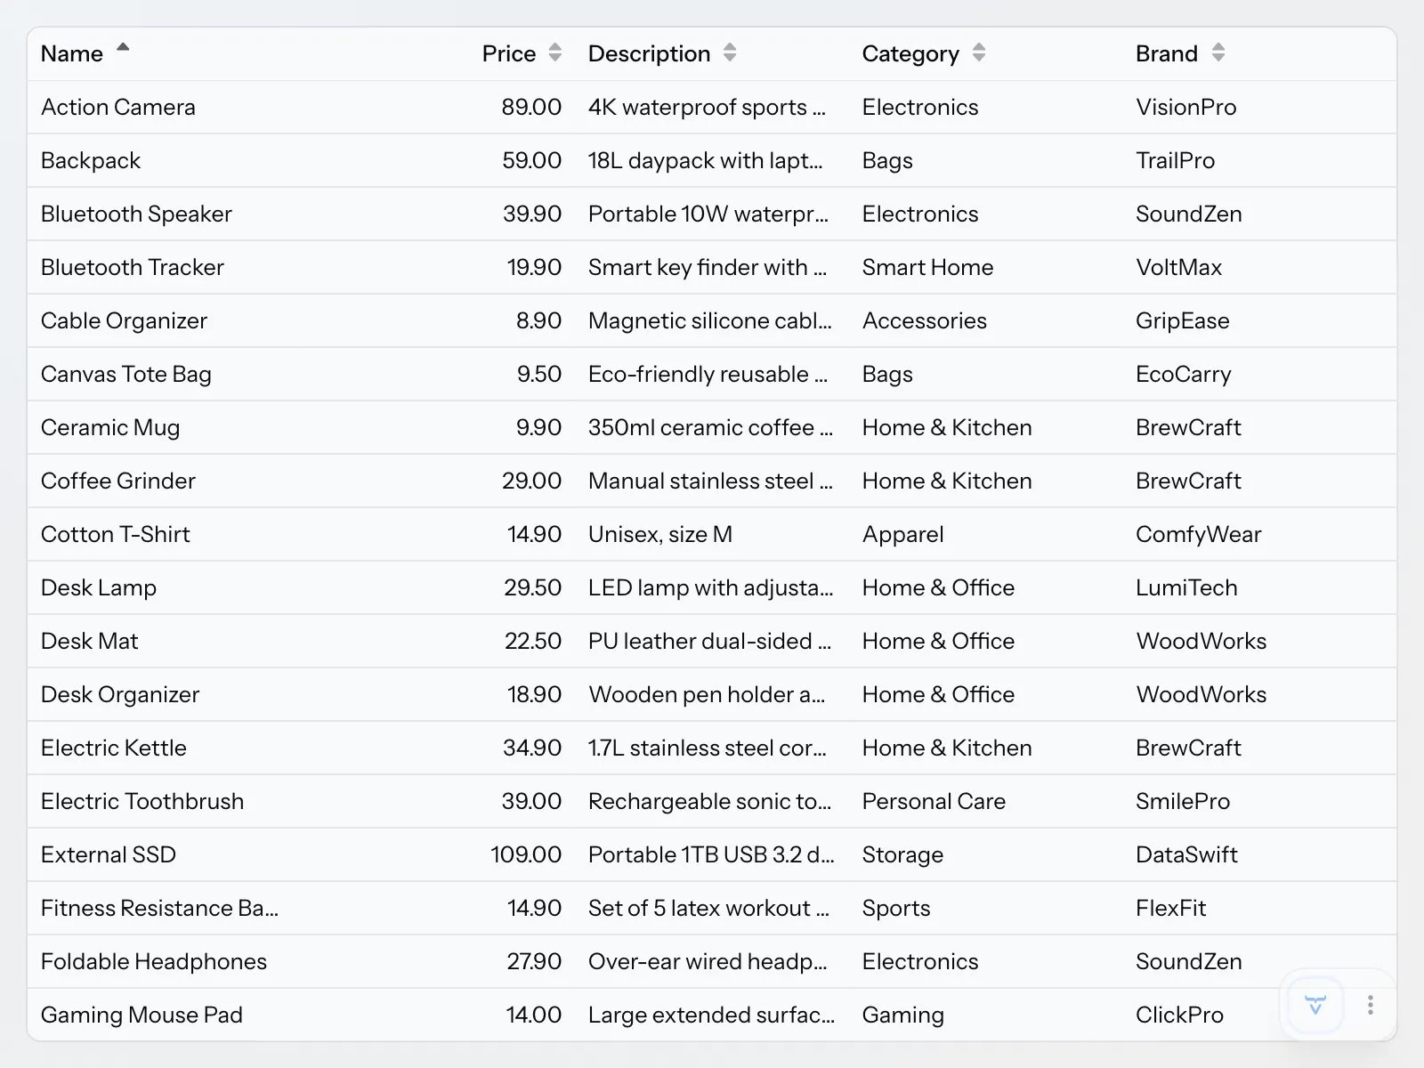Open the floating blue widget icon
The width and height of the screenshot is (1424, 1068).
click(1315, 1006)
